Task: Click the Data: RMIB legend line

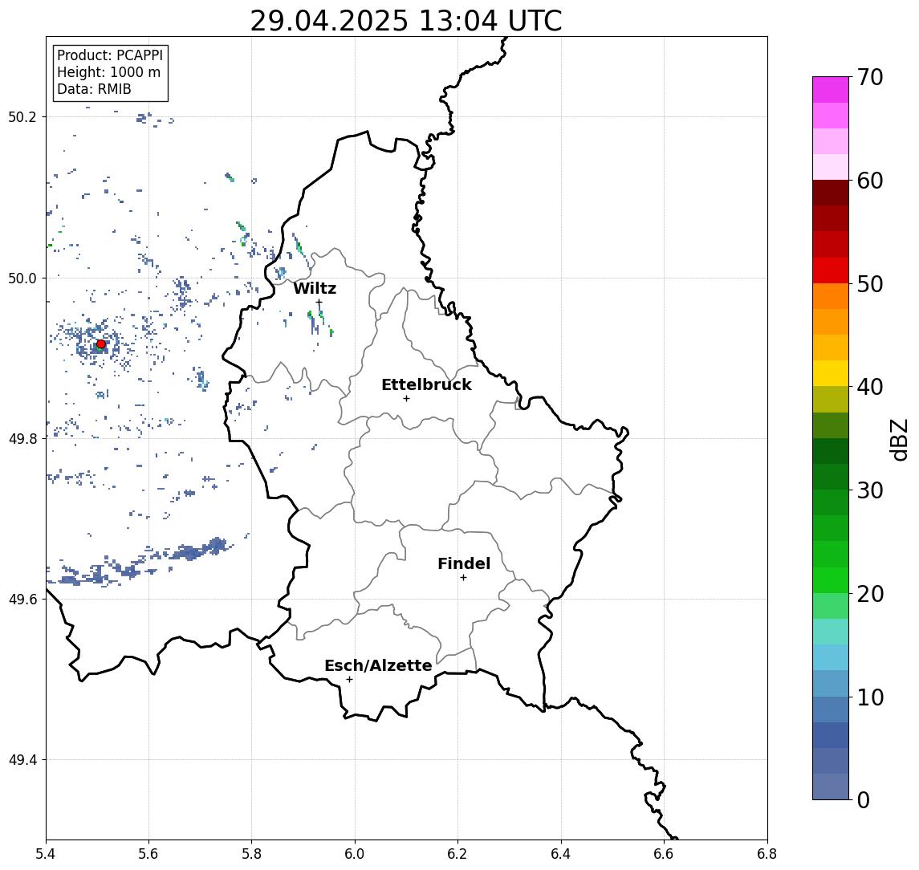Action: pos(94,89)
